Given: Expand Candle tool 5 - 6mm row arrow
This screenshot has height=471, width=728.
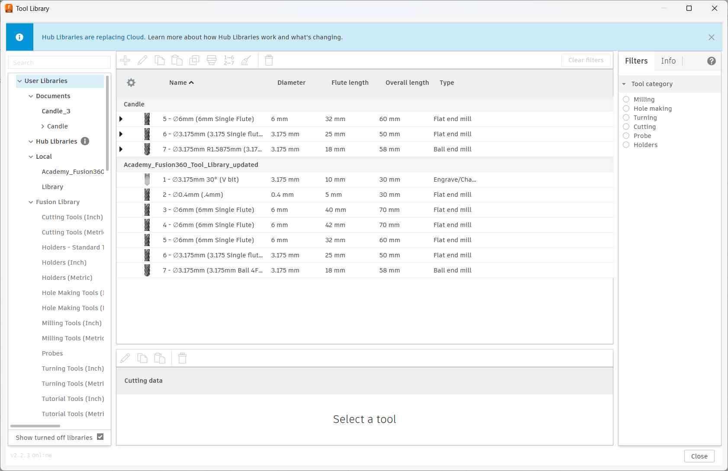Looking at the screenshot, I should [x=121, y=119].
